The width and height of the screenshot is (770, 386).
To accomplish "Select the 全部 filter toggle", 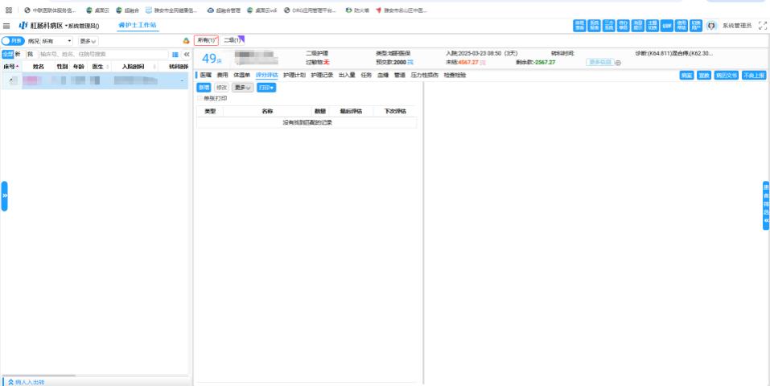I will tap(7, 55).
